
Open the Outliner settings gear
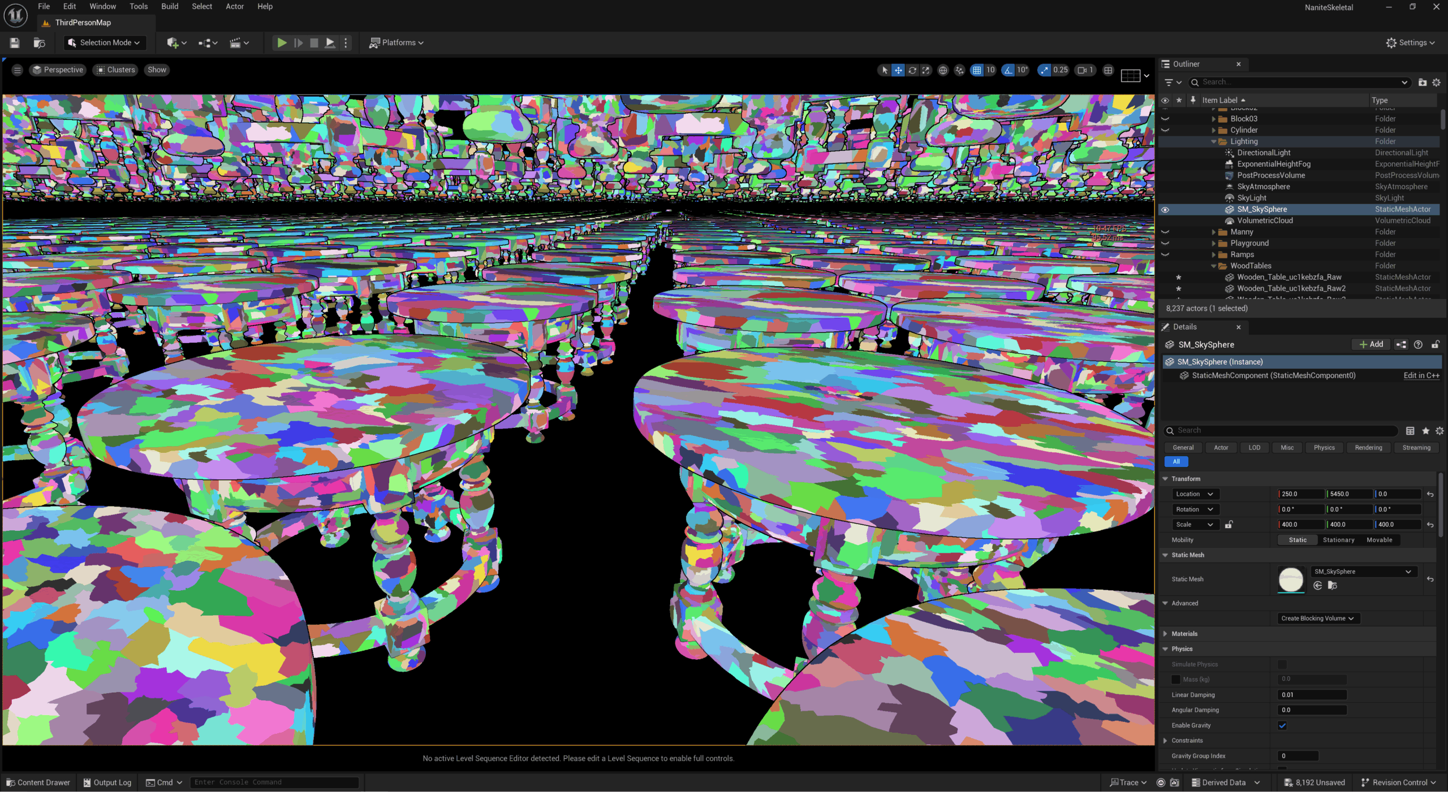point(1436,82)
